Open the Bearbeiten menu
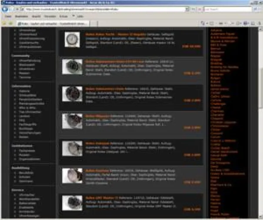This screenshot has height=220, width=263. [21, 16]
